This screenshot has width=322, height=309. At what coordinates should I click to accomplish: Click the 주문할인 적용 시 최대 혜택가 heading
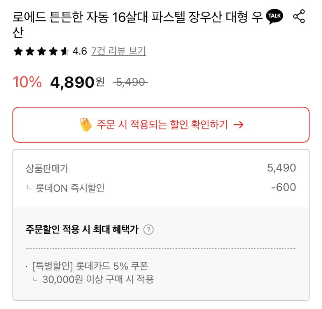pos(82,229)
